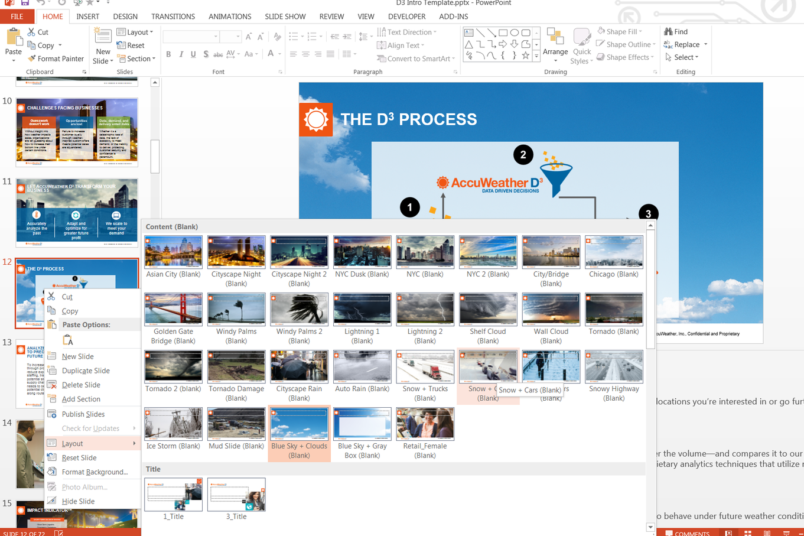Choose Tornado Damage (Blank) layout
The image size is (804, 536).
click(236, 376)
